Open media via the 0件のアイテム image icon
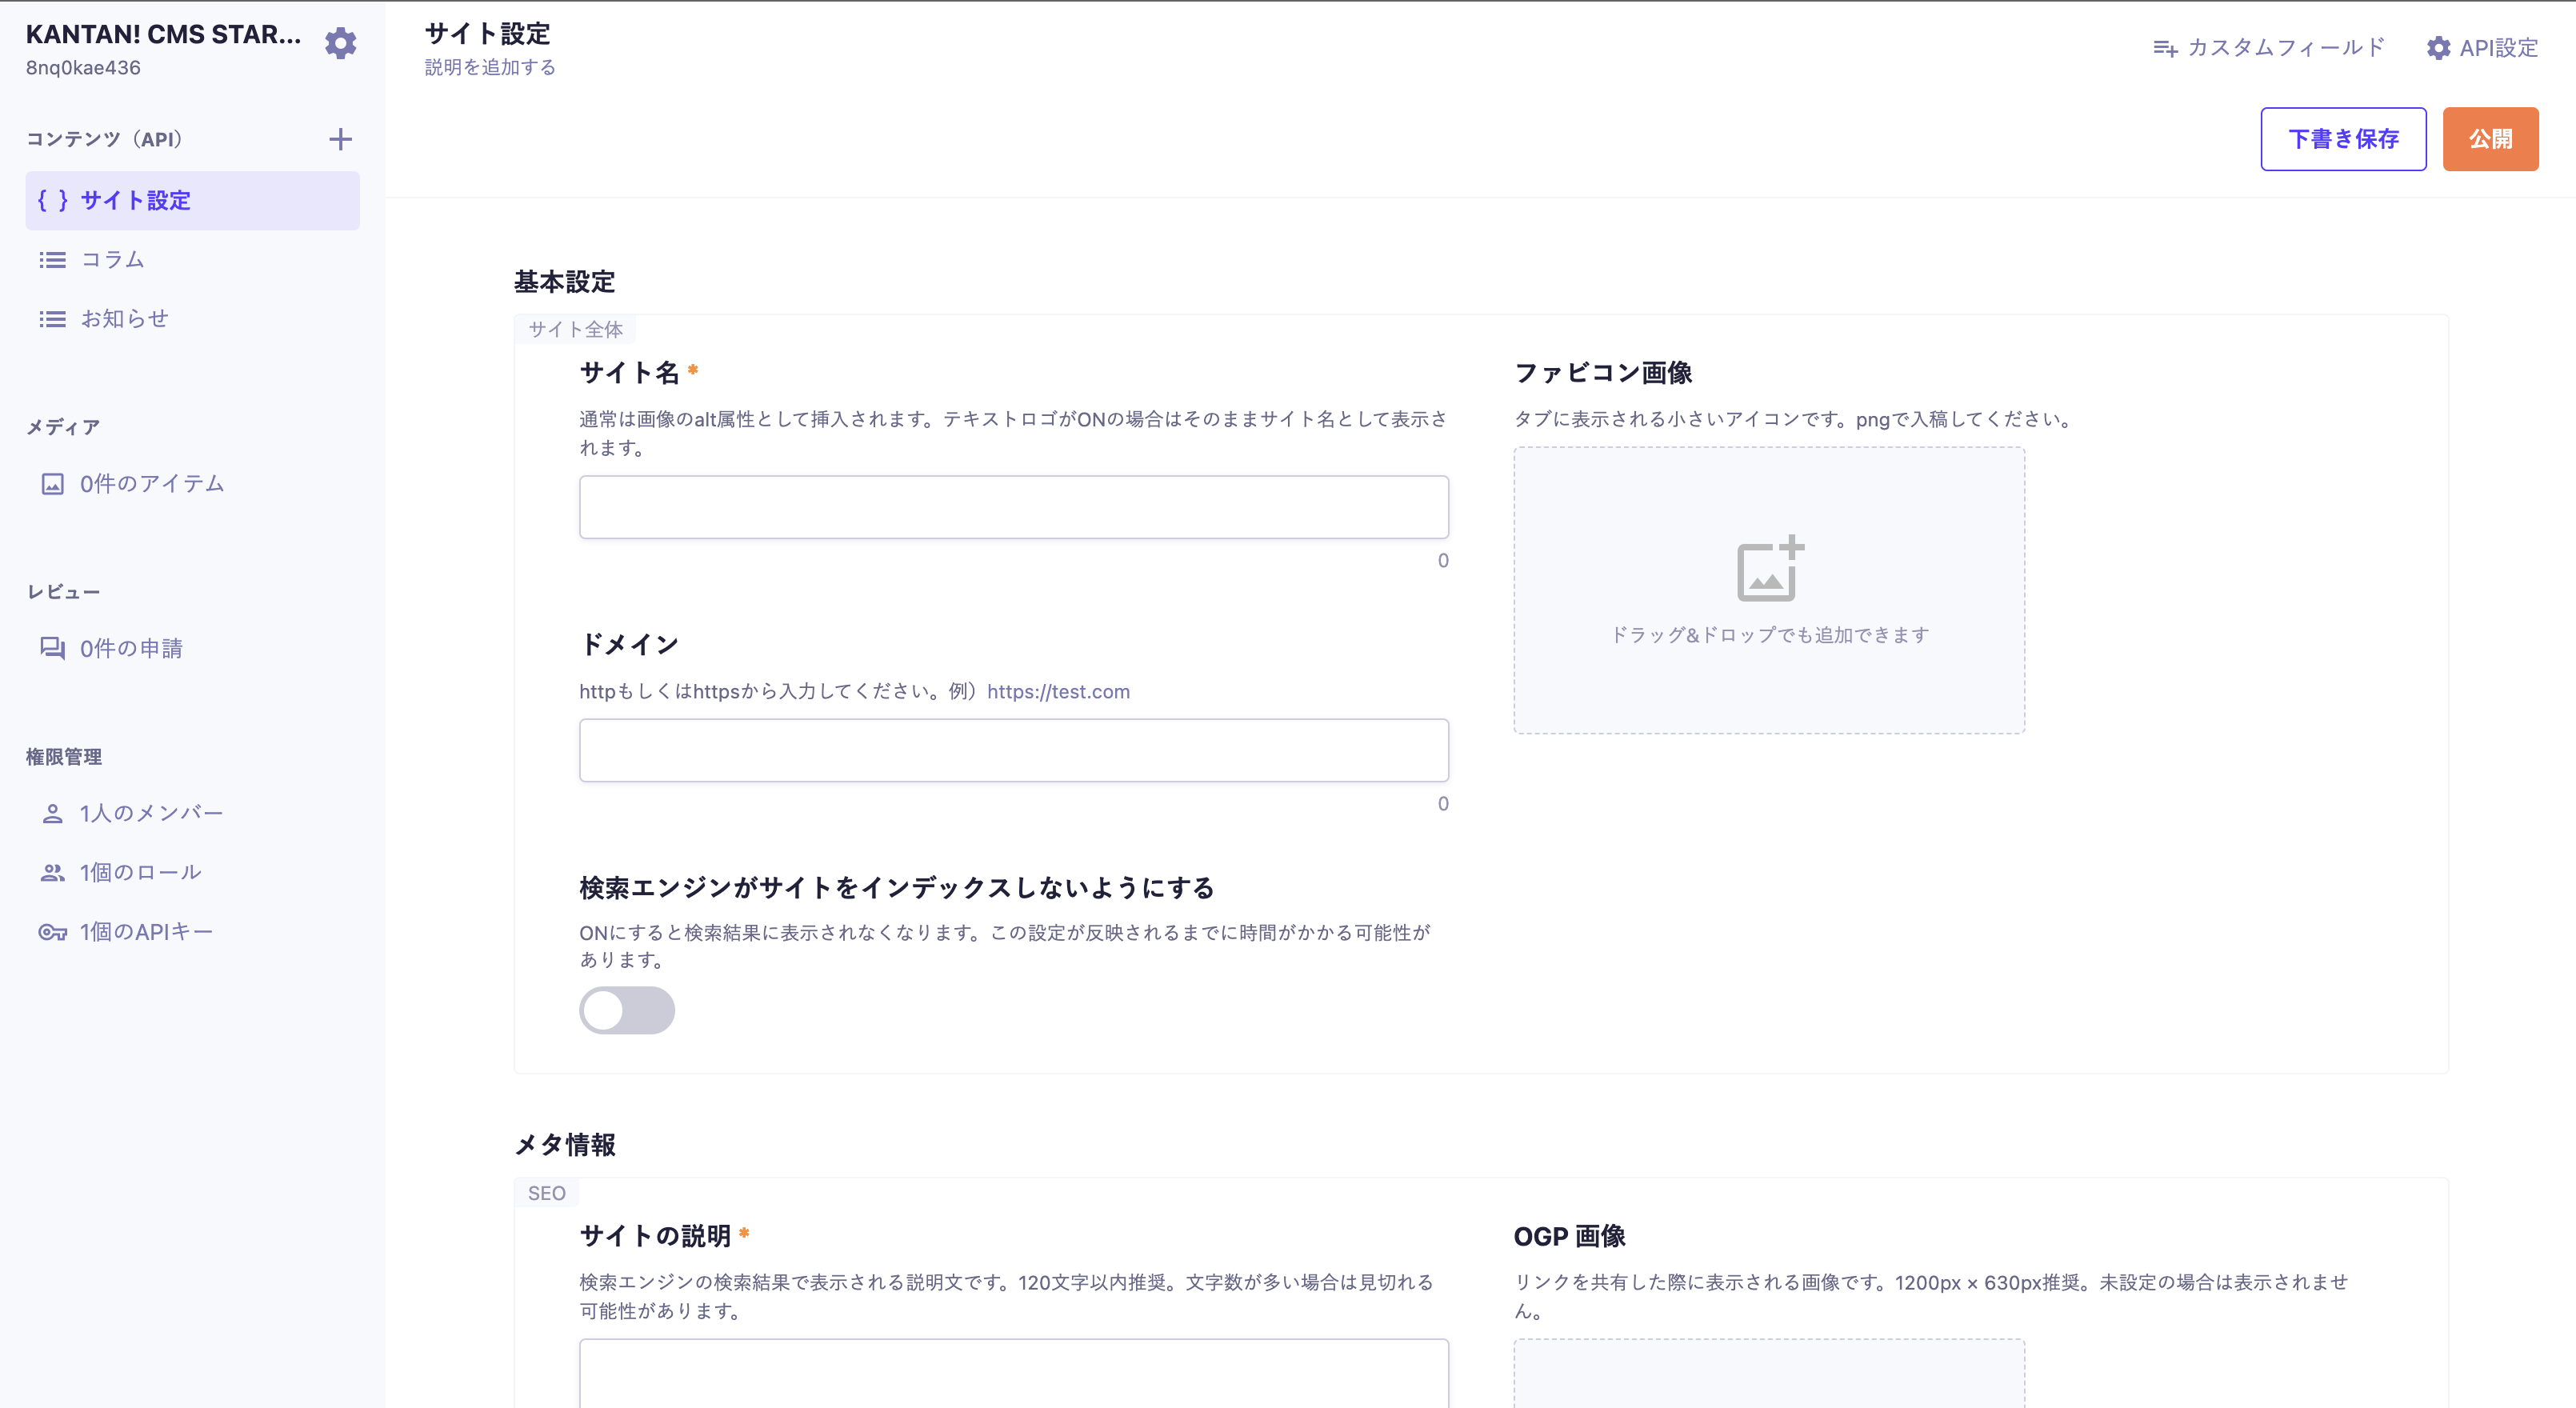This screenshot has width=2576, height=1408. click(x=52, y=484)
